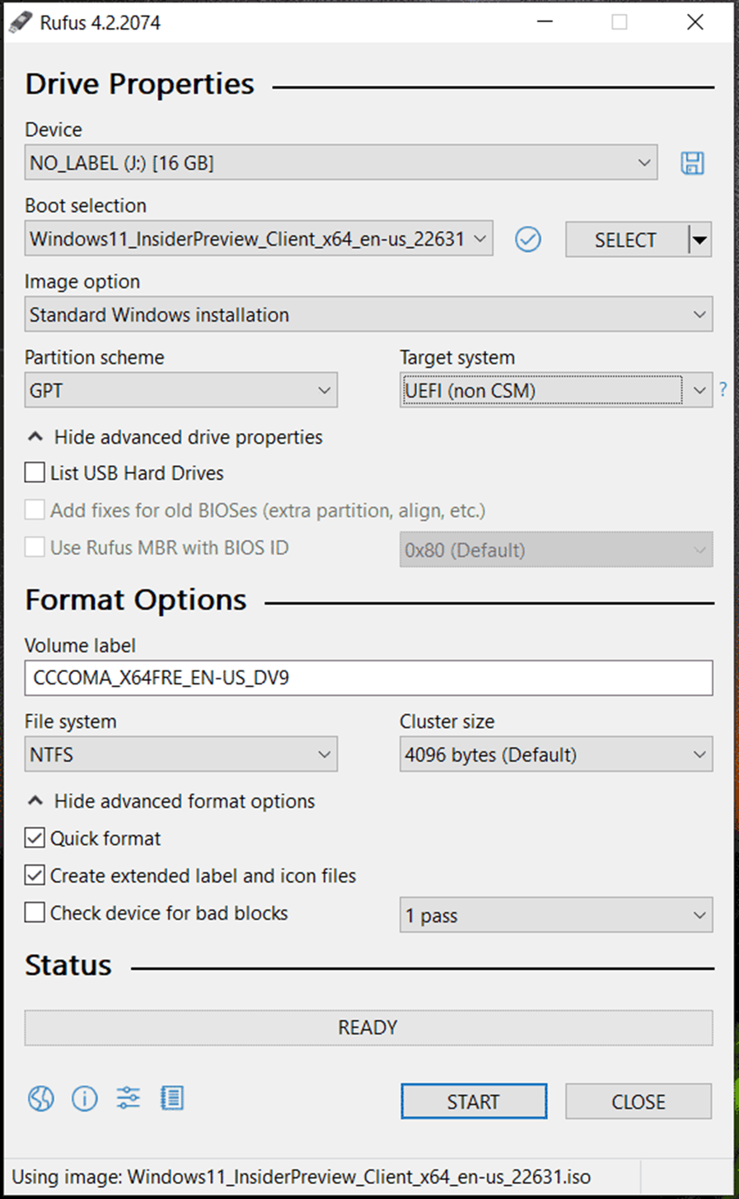This screenshot has height=1199, width=739.
Task: Uncheck the Quick format option
Action: click(35, 838)
